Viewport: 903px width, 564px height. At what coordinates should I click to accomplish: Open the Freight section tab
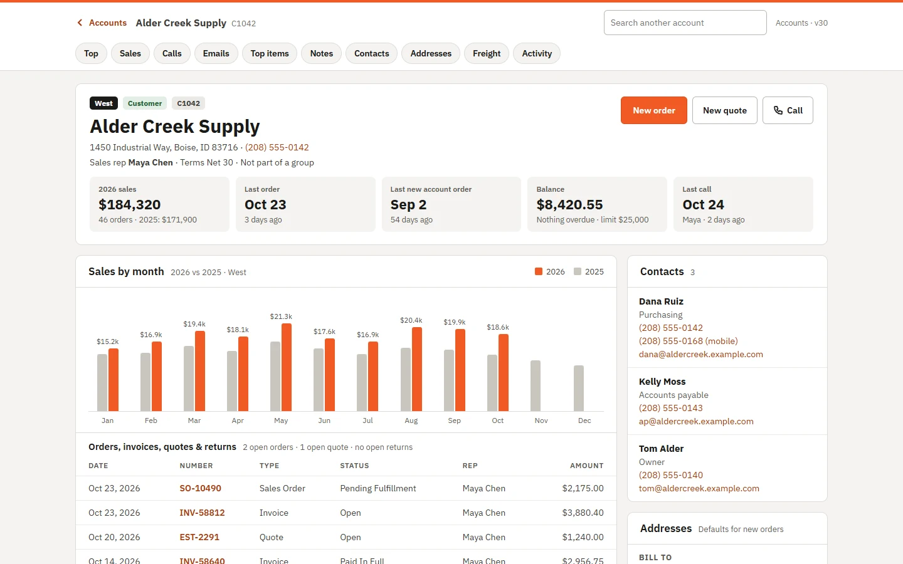[x=487, y=53]
